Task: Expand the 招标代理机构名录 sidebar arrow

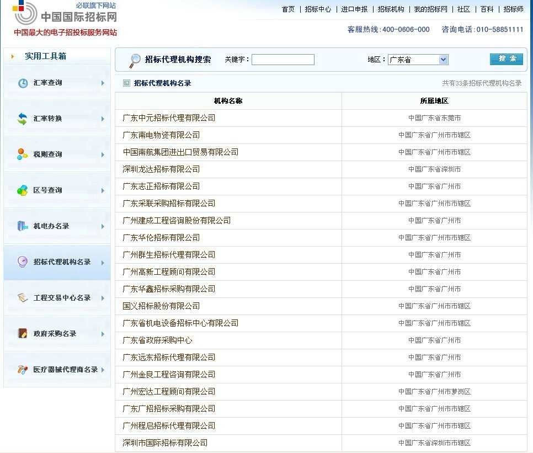Action: (103, 263)
